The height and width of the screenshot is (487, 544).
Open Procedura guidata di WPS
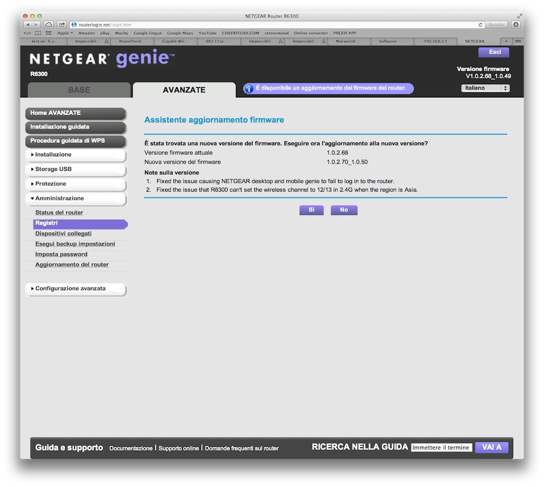(x=76, y=141)
